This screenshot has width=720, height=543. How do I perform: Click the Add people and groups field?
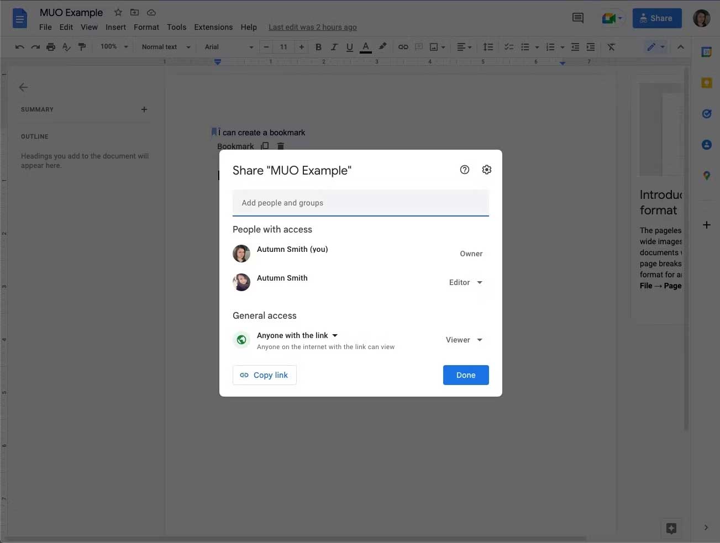pos(360,203)
